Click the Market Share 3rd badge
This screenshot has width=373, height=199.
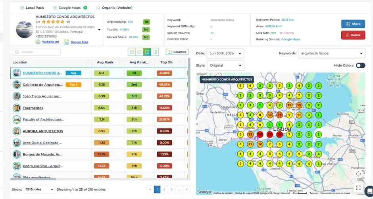[146, 37]
